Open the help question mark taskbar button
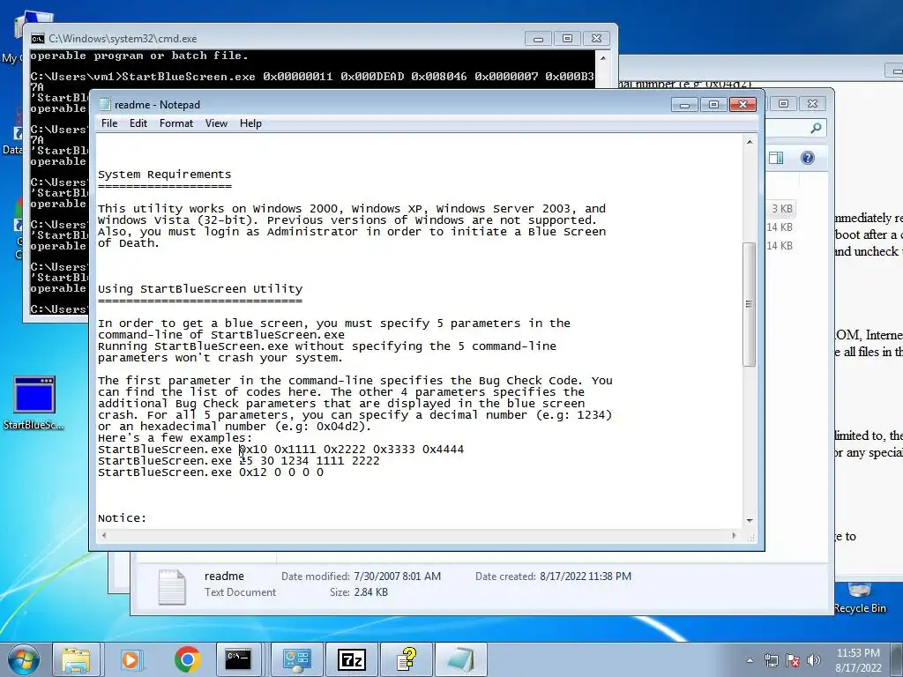 407,659
